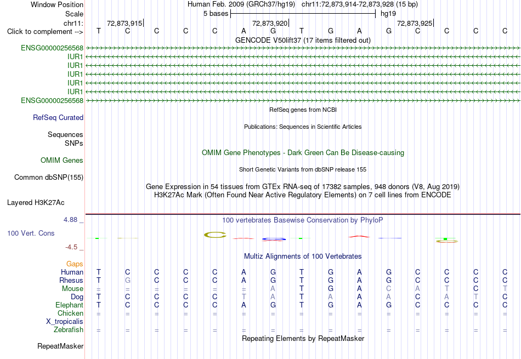Open 'Short Genetic Variants from dbSNP release 155' title
Viewport: 521px width, 359px height.
click(303, 169)
